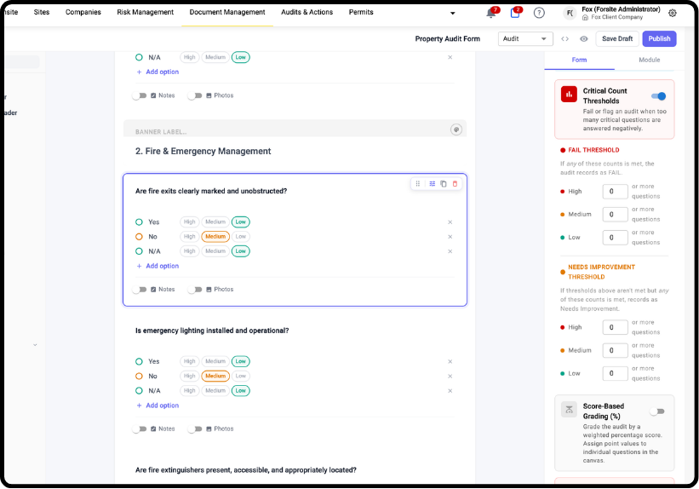This screenshot has height=489, width=699.
Task: Remove the Yes option of emergency lighting question
Action: click(x=450, y=361)
